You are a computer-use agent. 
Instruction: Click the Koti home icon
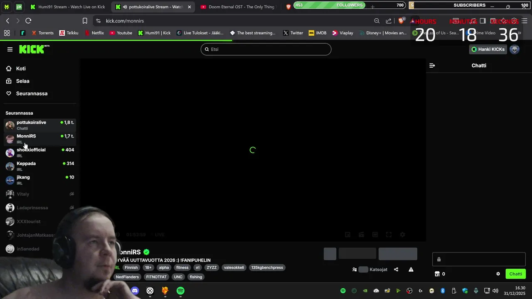9,69
